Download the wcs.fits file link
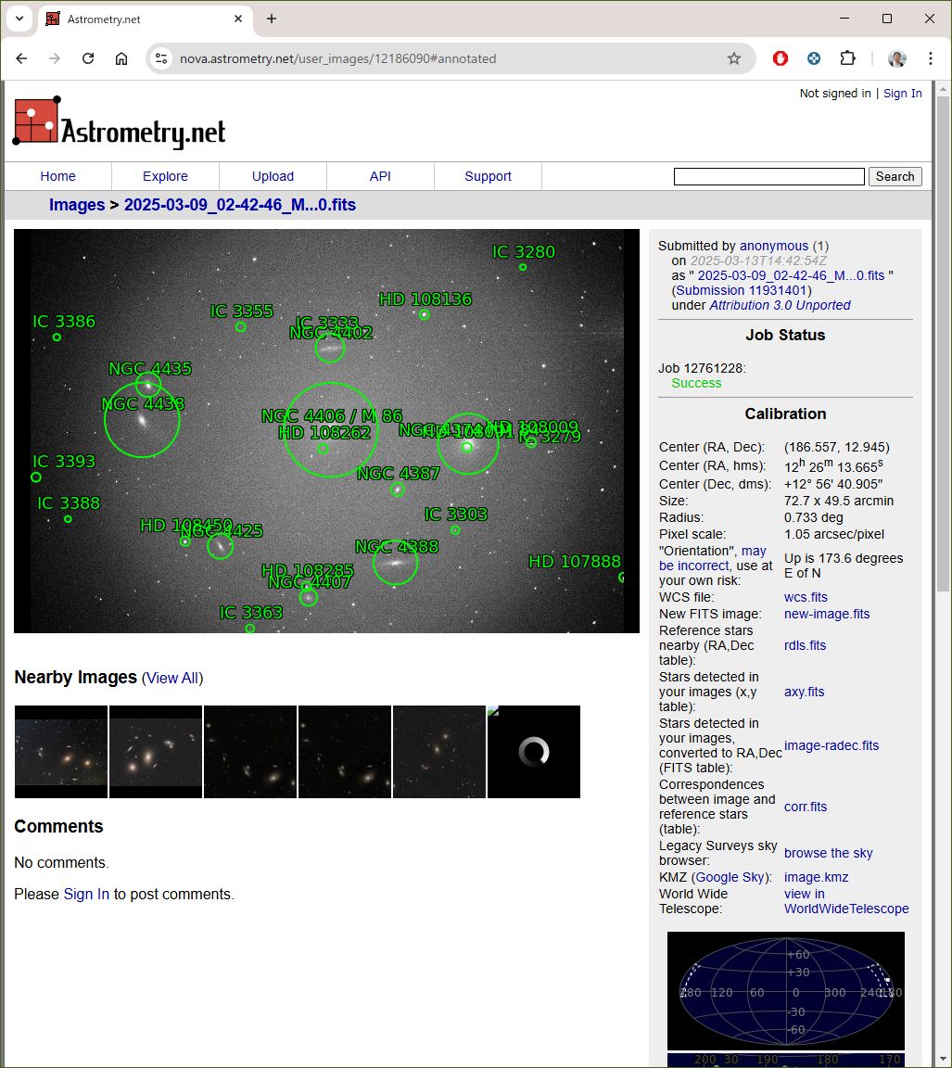Screen dimensions: 952x1068 pyautogui.click(x=806, y=597)
